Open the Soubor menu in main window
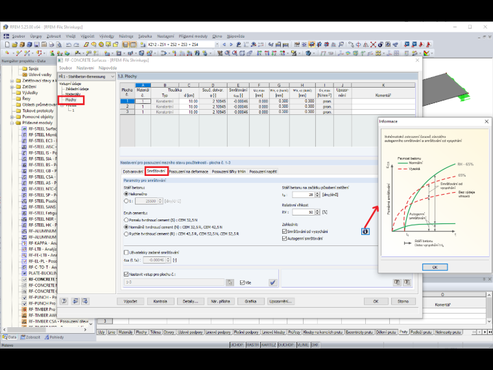 (19, 36)
